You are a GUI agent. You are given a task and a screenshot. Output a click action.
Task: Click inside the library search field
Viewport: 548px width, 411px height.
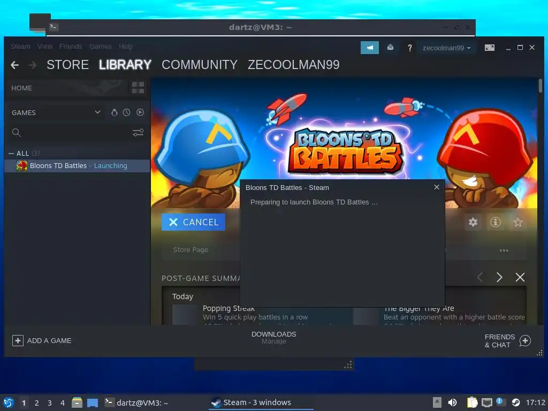(x=75, y=133)
